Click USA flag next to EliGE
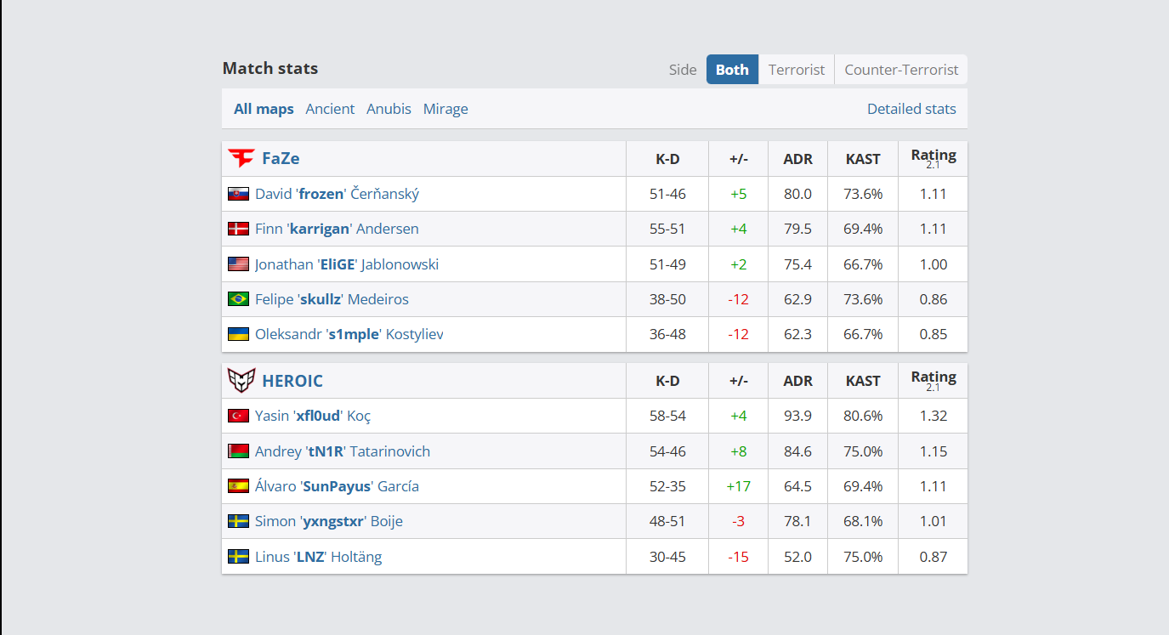This screenshot has width=1169, height=635. (238, 264)
